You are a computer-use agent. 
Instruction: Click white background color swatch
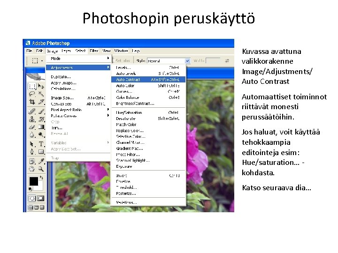coord(39,187)
